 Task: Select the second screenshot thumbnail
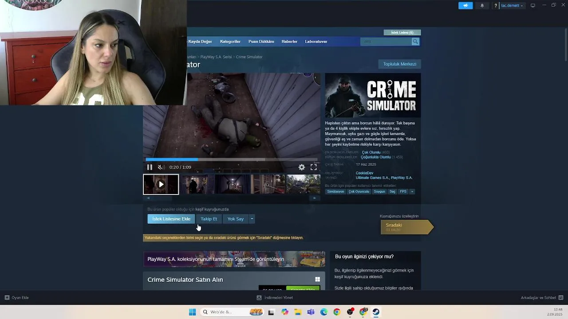coord(197,184)
